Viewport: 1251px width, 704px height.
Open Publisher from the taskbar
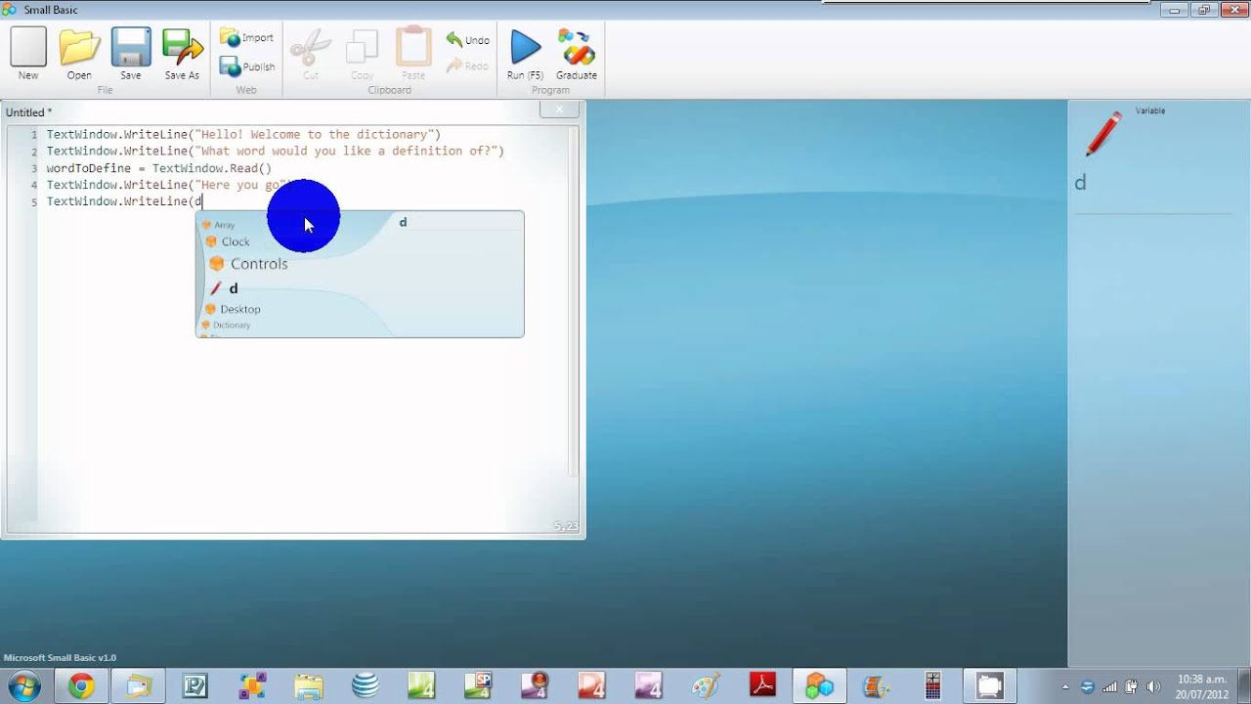pos(194,686)
